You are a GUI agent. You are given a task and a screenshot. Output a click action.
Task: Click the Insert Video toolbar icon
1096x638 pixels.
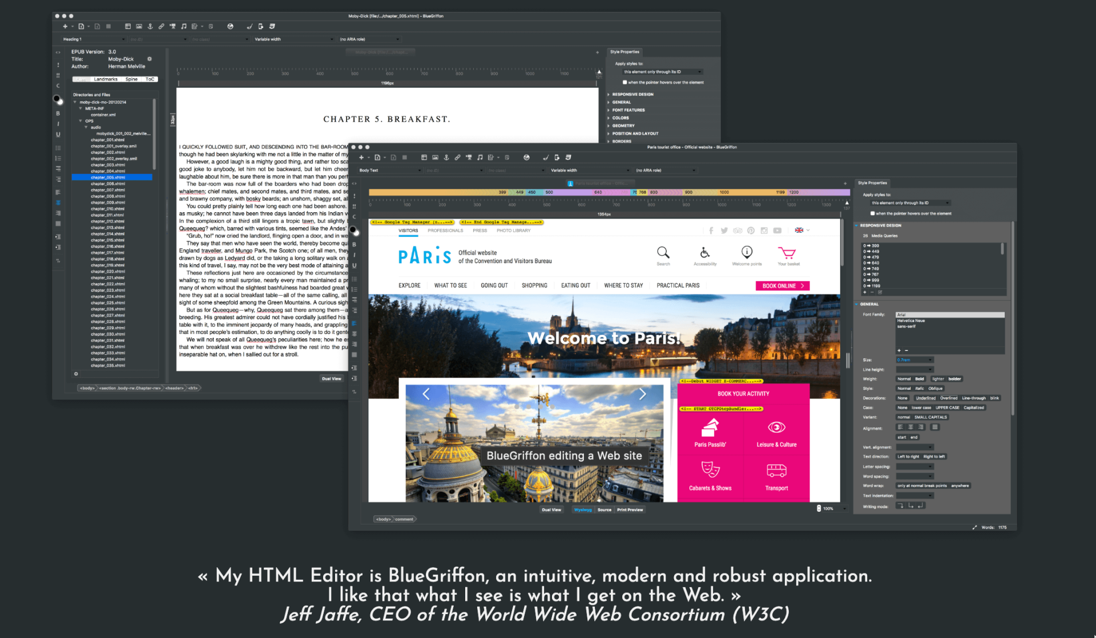point(469,158)
